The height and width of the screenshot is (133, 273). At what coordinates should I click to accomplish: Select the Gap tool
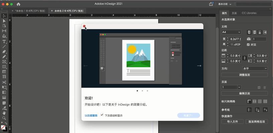[4, 31]
